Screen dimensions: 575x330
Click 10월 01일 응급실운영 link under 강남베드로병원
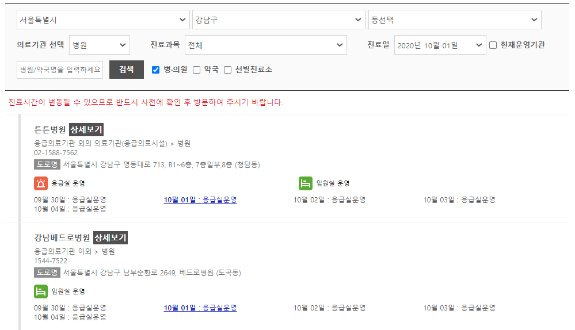pos(200,308)
